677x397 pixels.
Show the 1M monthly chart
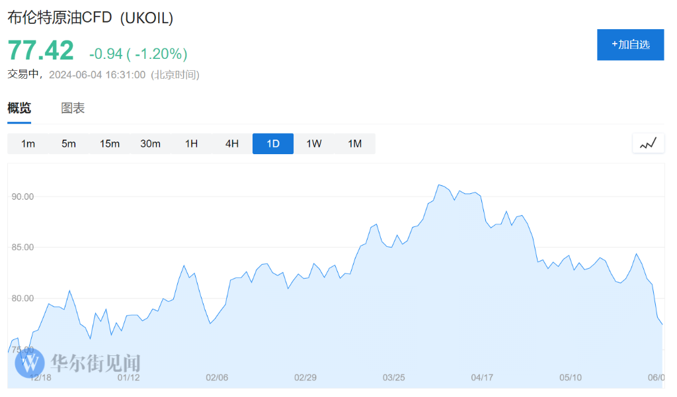pyautogui.click(x=355, y=144)
